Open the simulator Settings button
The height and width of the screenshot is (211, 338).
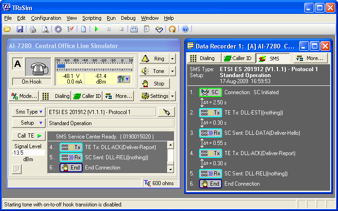154,96
